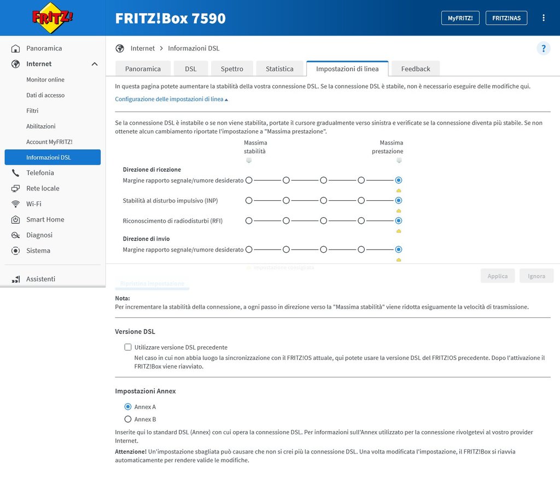
Task: Collapse the Internet sidebar section chevron
Action: tap(95, 64)
